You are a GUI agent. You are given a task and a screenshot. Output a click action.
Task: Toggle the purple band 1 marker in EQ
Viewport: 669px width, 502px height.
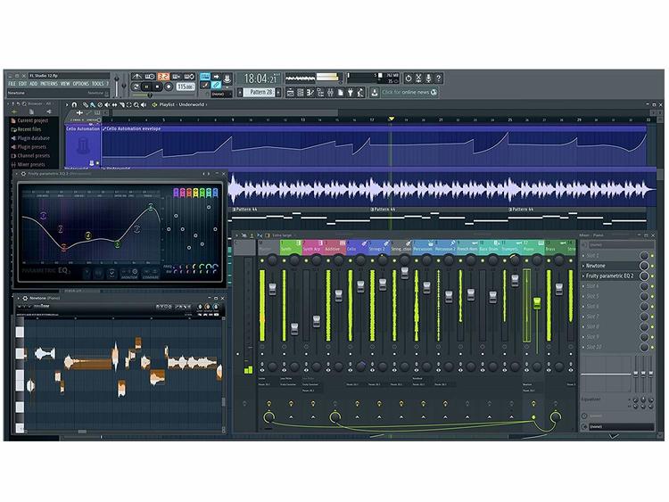[176, 193]
